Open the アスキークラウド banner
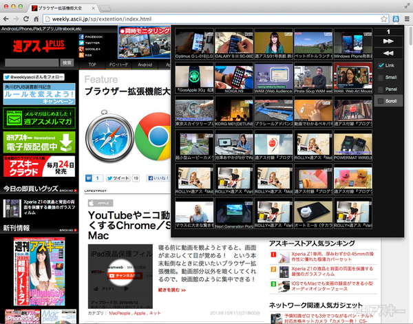 39,166
